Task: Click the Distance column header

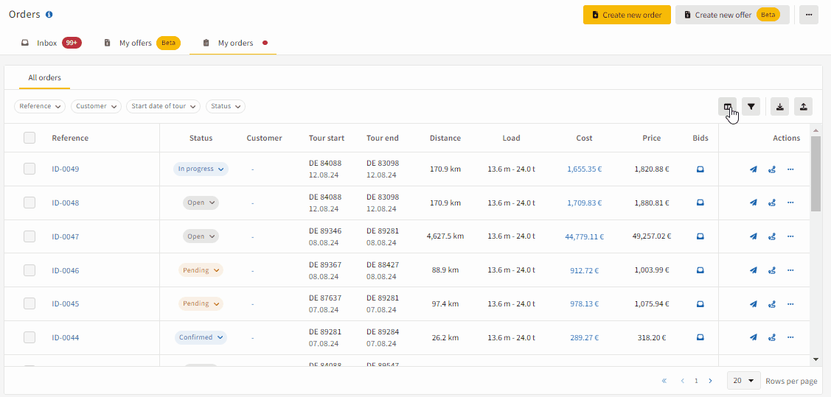Action: tap(445, 138)
